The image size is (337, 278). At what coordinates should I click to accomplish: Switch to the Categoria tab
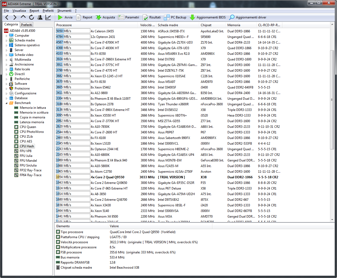(11, 24)
